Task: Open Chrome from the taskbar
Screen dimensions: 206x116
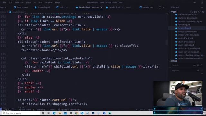Action: click(76, 113)
